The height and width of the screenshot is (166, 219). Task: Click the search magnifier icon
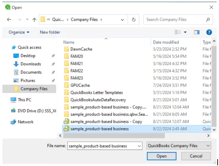click(x=208, y=20)
